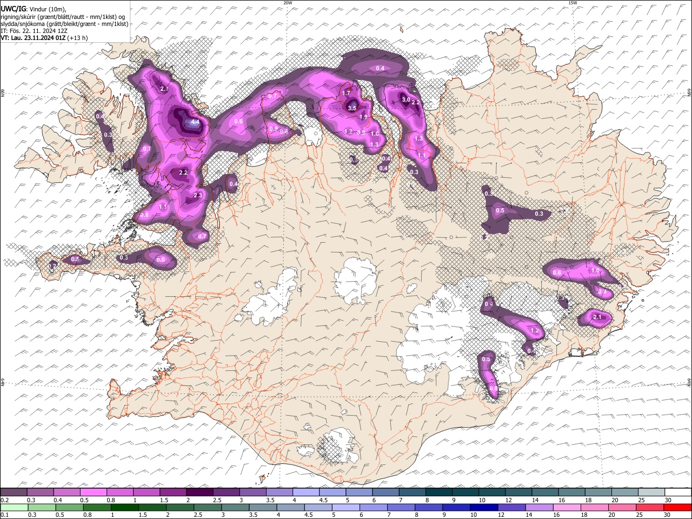Click the 1.9 value label on the map

pos(363,117)
